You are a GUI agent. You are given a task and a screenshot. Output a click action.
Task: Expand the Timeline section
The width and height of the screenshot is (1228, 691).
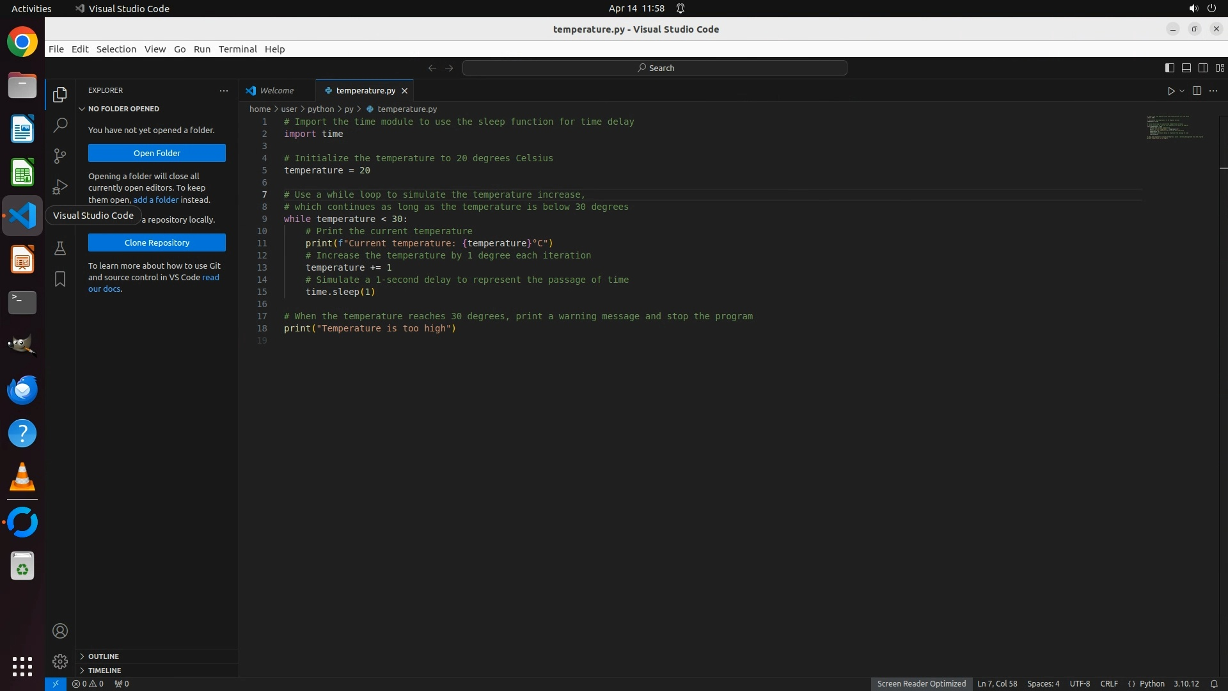[104, 671]
